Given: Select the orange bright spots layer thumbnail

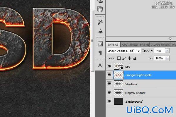Looking at the screenshot, I should [x=119, y=75].
